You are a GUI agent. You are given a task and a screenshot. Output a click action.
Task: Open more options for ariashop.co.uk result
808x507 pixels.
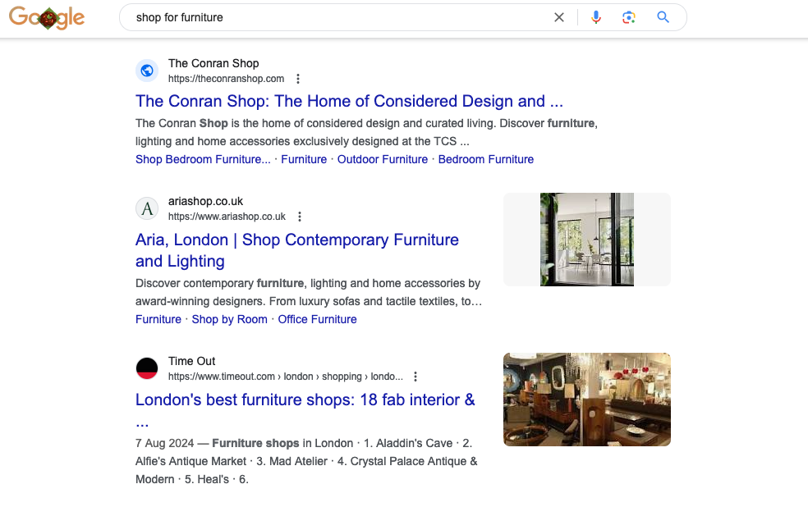click(300, 217)
